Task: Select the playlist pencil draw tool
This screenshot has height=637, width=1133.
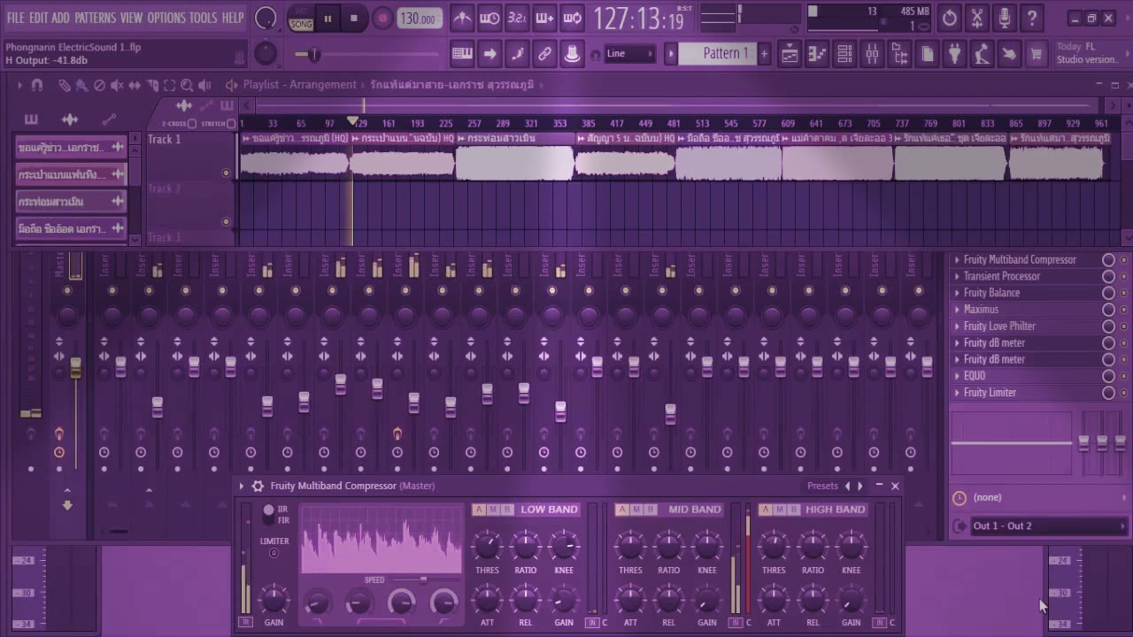Action: (65, 85)
